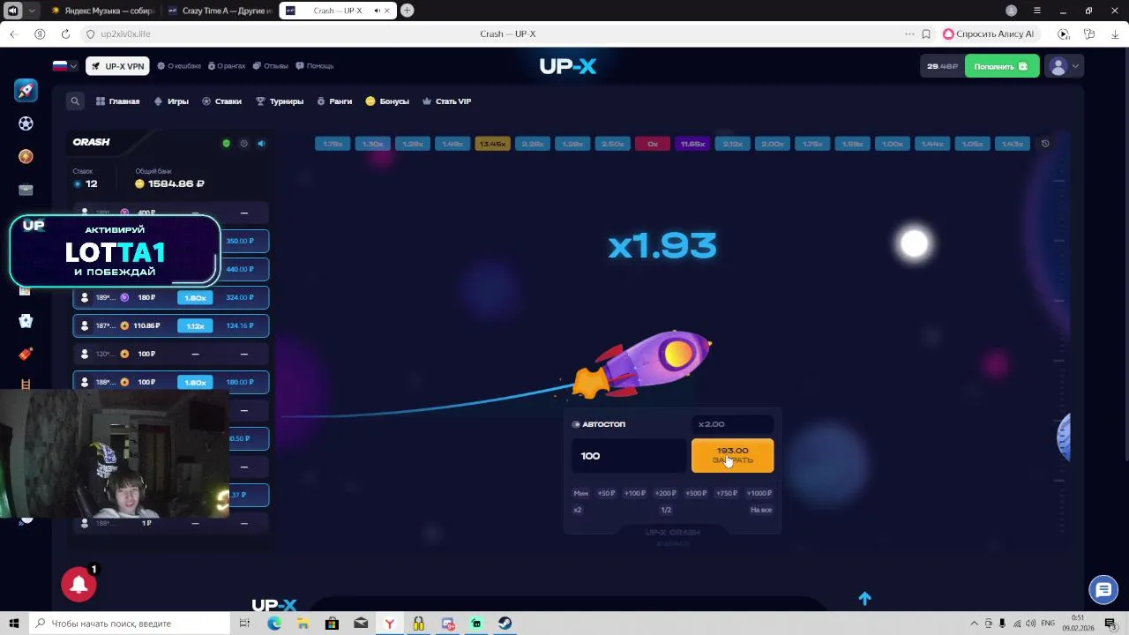Open the language flag dropdown

(64, 65)
